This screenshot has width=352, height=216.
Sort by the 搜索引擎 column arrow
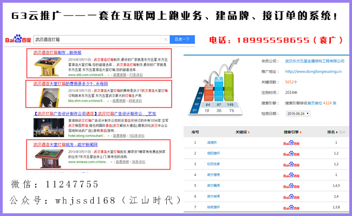tap(301, 132)
